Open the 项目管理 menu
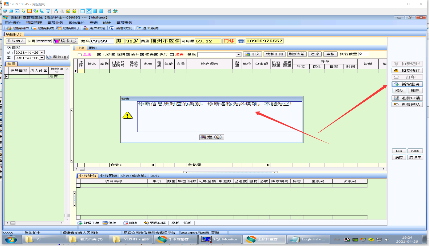This screenshot has height=246, width=429. pos(34,23)
